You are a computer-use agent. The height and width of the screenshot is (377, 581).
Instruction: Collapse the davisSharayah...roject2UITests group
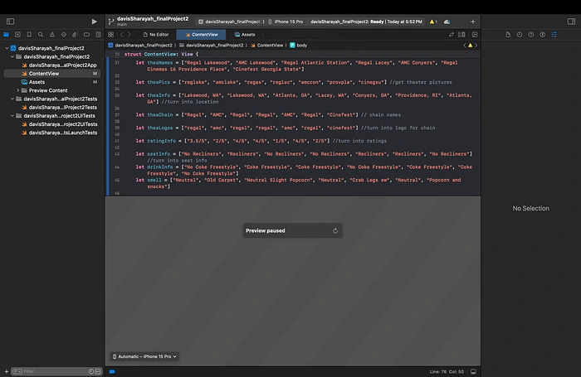click(x=12, y=115)
